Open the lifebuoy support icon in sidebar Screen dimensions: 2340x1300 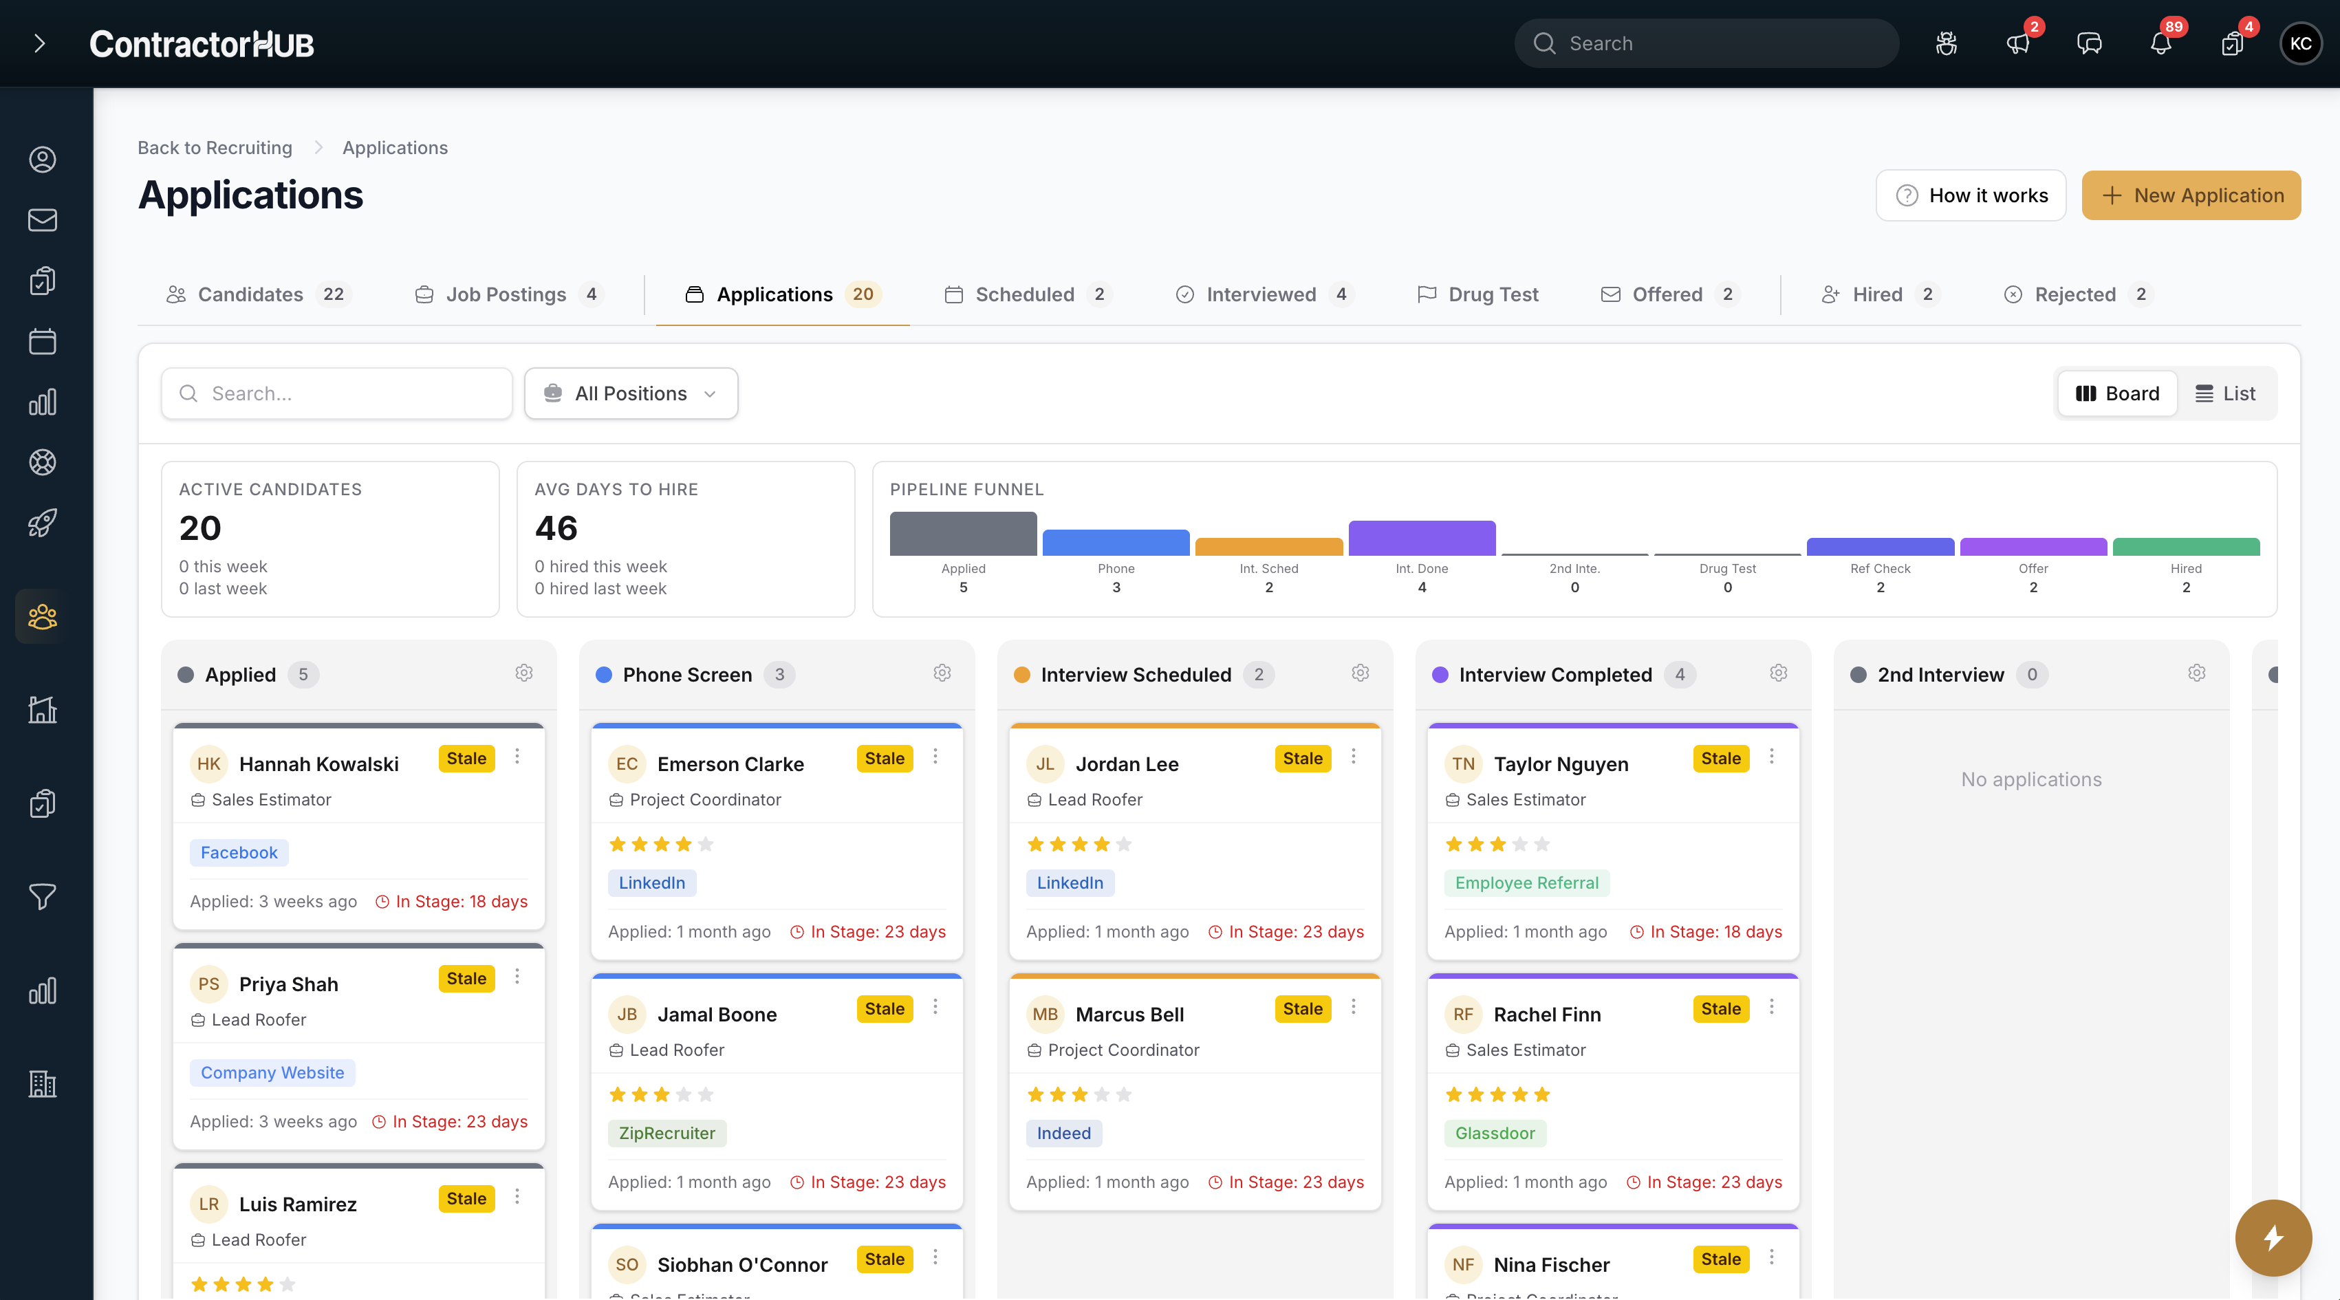[x=43, y=462]
